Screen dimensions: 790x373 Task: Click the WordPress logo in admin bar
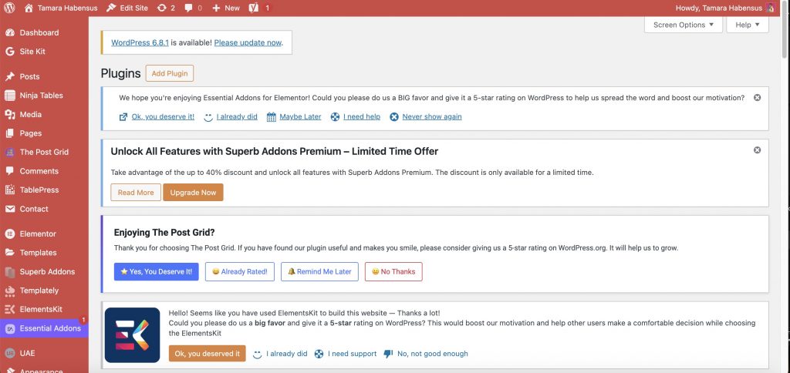coord(9,8)
